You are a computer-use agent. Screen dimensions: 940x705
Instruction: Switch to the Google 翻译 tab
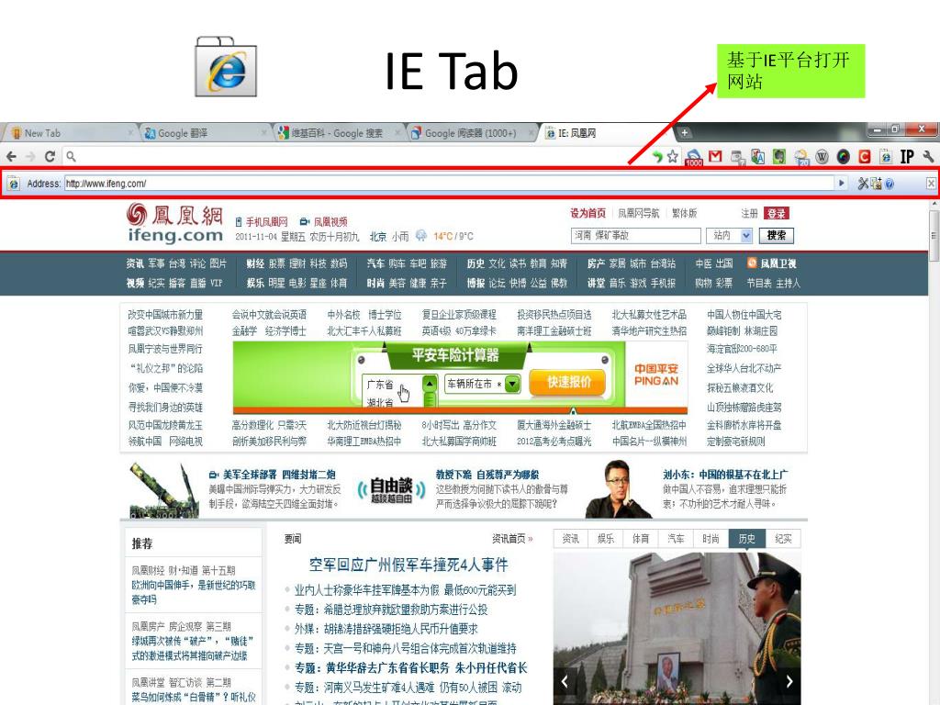pos(205,133)
